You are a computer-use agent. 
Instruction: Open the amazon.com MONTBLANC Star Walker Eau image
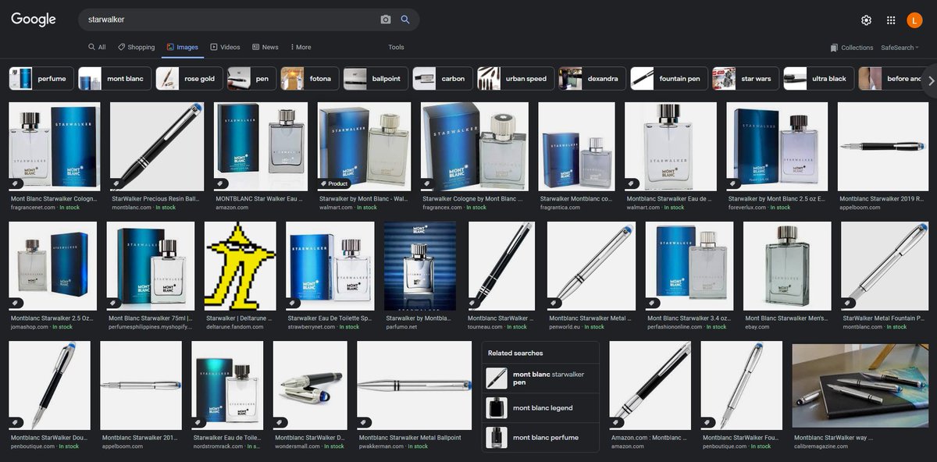(261, 147)
